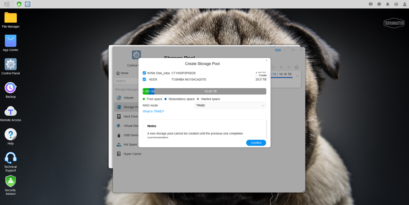Open Control Panel desktop icon
This screenshot has width=409, height=205.
[x=11, y=66]
